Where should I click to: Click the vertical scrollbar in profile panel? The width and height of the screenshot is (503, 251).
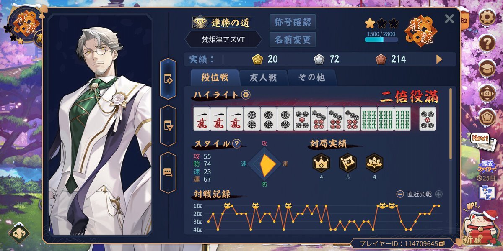point(451,123)
